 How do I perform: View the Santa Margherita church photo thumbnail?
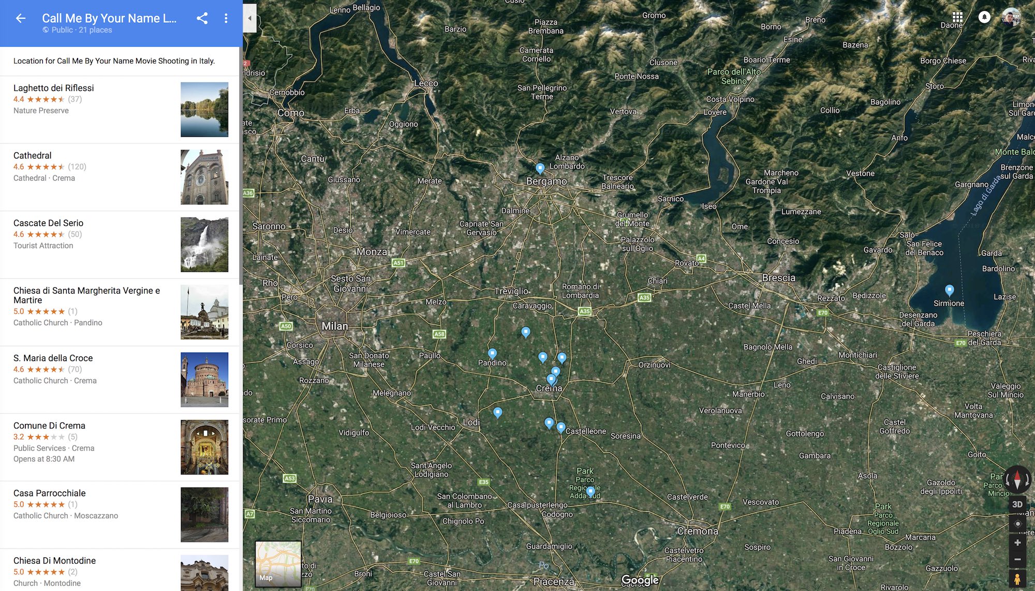pyautogui.click(x=204, y=312)
